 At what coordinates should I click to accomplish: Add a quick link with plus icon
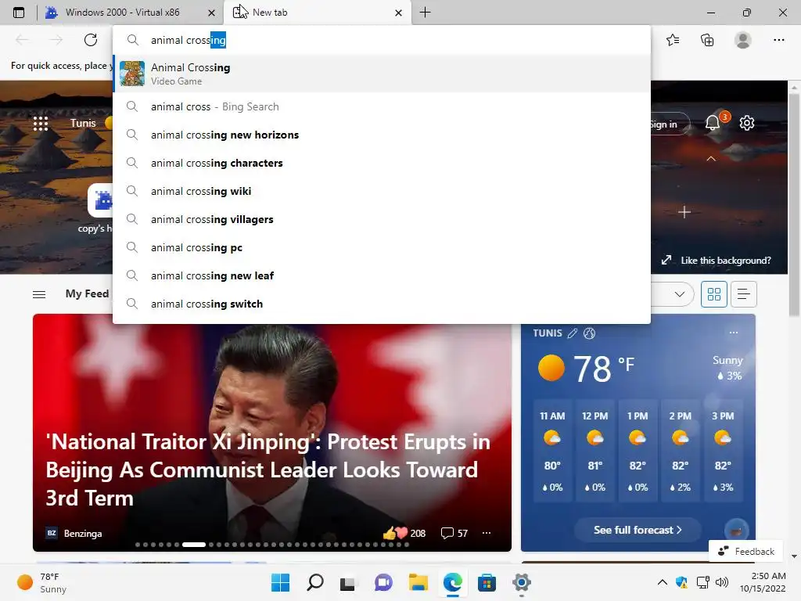tap(684, 211)
